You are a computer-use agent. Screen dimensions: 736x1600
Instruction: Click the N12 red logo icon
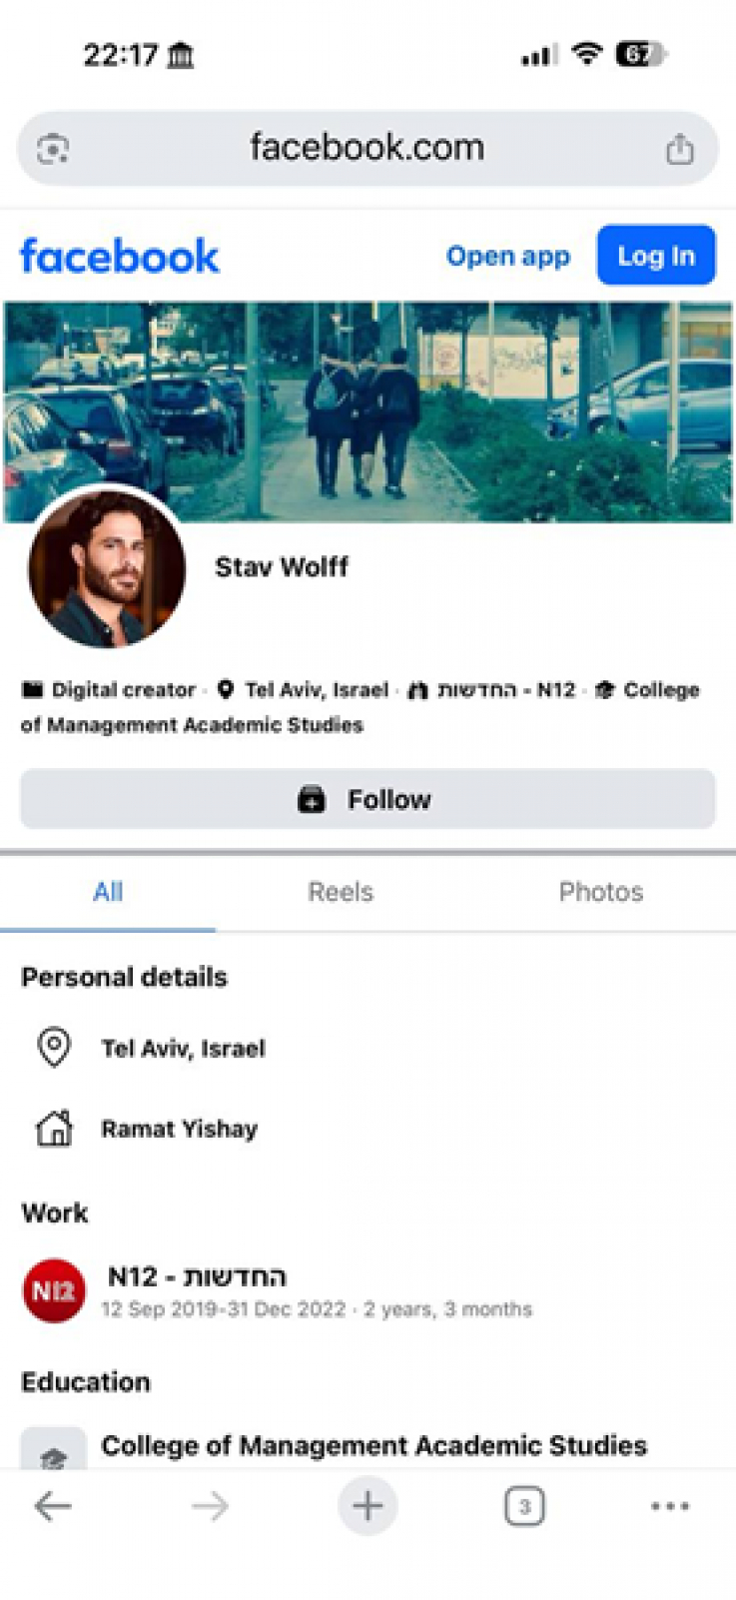coord(54,1289)
